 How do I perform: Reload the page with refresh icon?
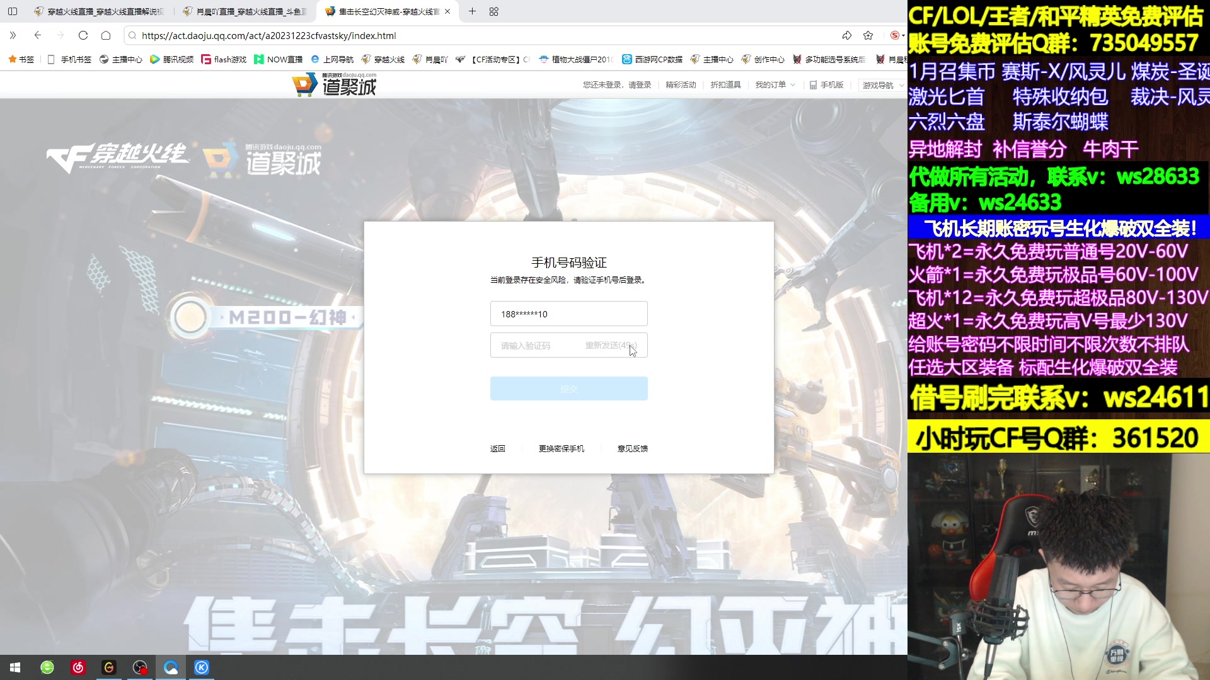click(x=83, y=35)
